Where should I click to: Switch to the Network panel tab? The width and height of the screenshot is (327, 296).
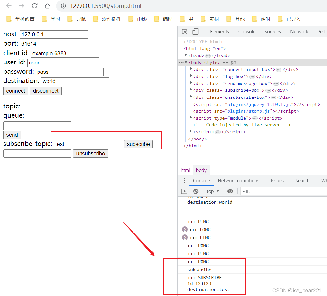pos(299,31)
